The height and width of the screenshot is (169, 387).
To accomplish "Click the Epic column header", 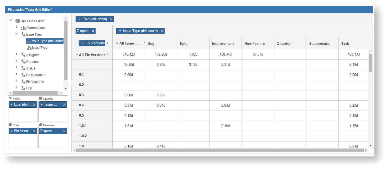I will pyautogui.click(x=193, y=43).
